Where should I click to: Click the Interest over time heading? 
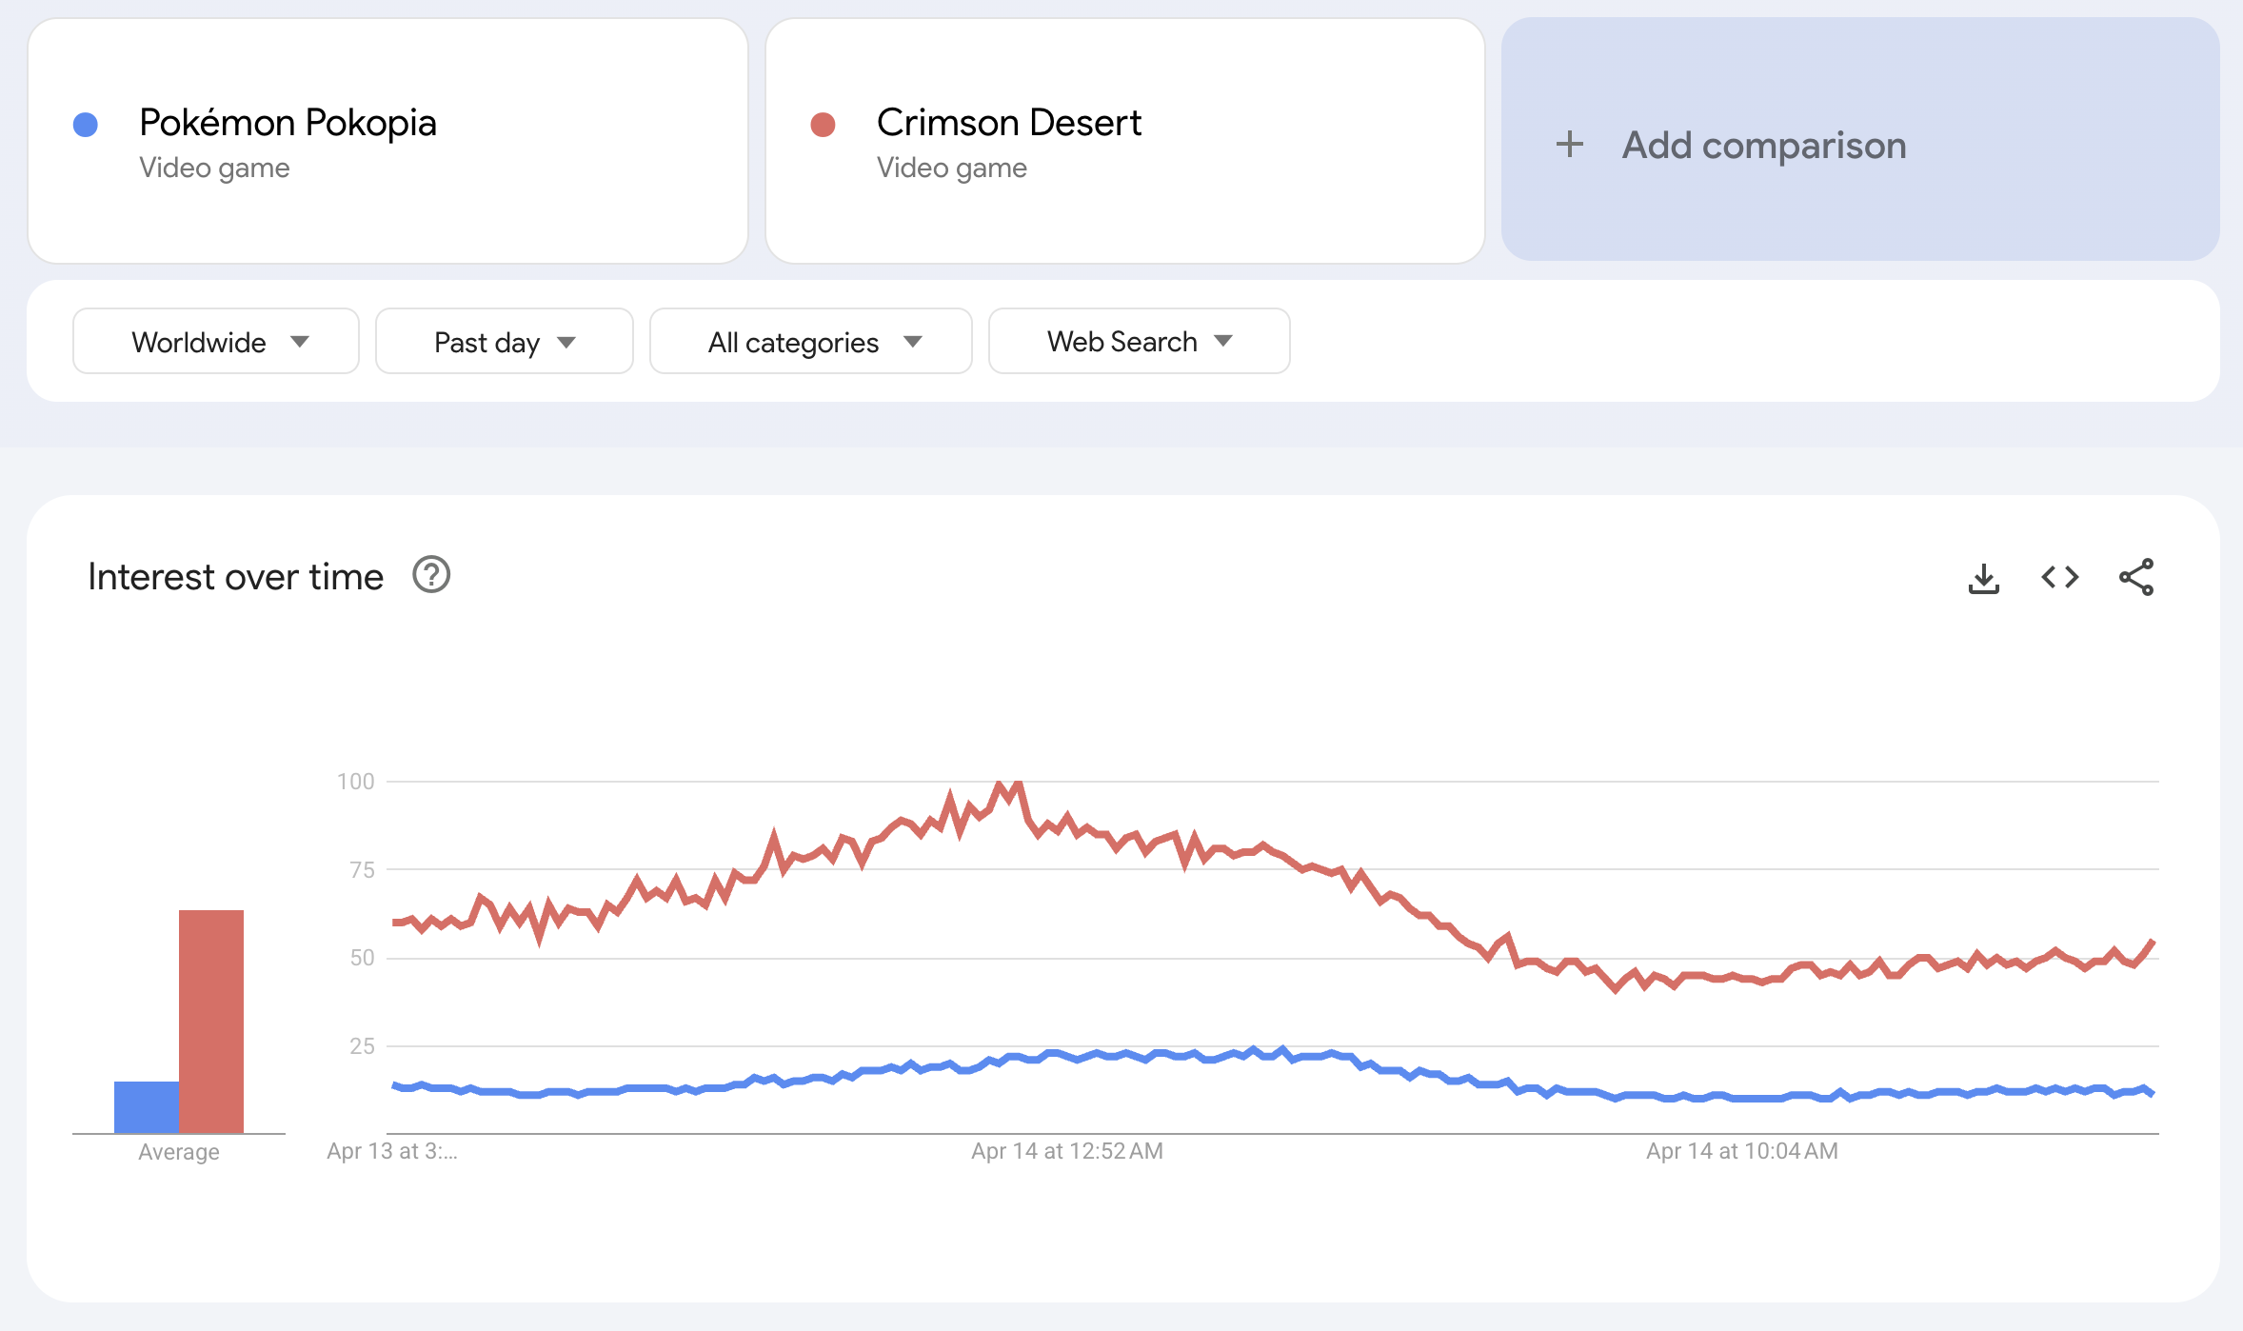pyautogui.click(x=235, y=577)
